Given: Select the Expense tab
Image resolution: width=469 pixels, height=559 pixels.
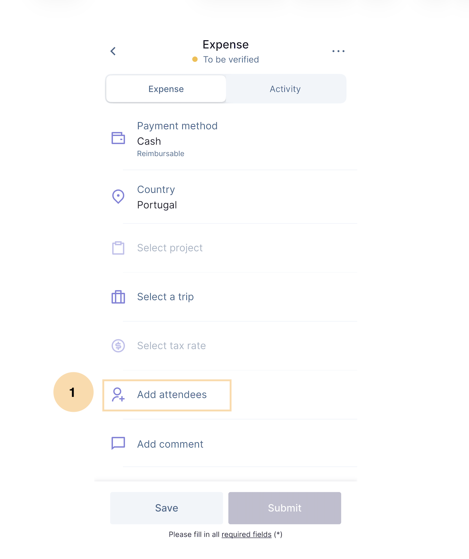Looking at the screenshot, I should pyautogui.click(x=166, y=89).
